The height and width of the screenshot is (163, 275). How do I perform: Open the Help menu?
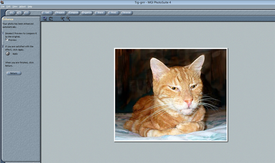[30, 6]
